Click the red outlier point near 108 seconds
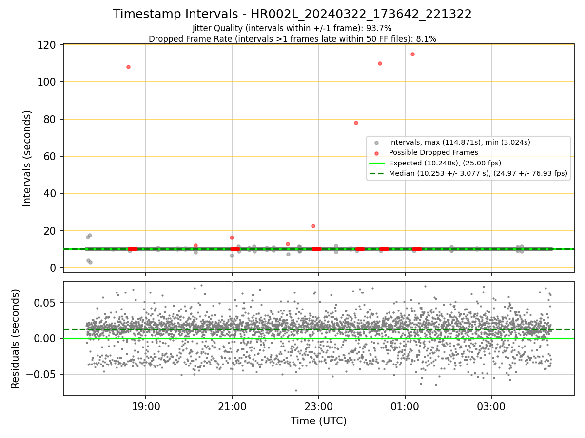Screen dimensions: 585x438 point(128,67)
